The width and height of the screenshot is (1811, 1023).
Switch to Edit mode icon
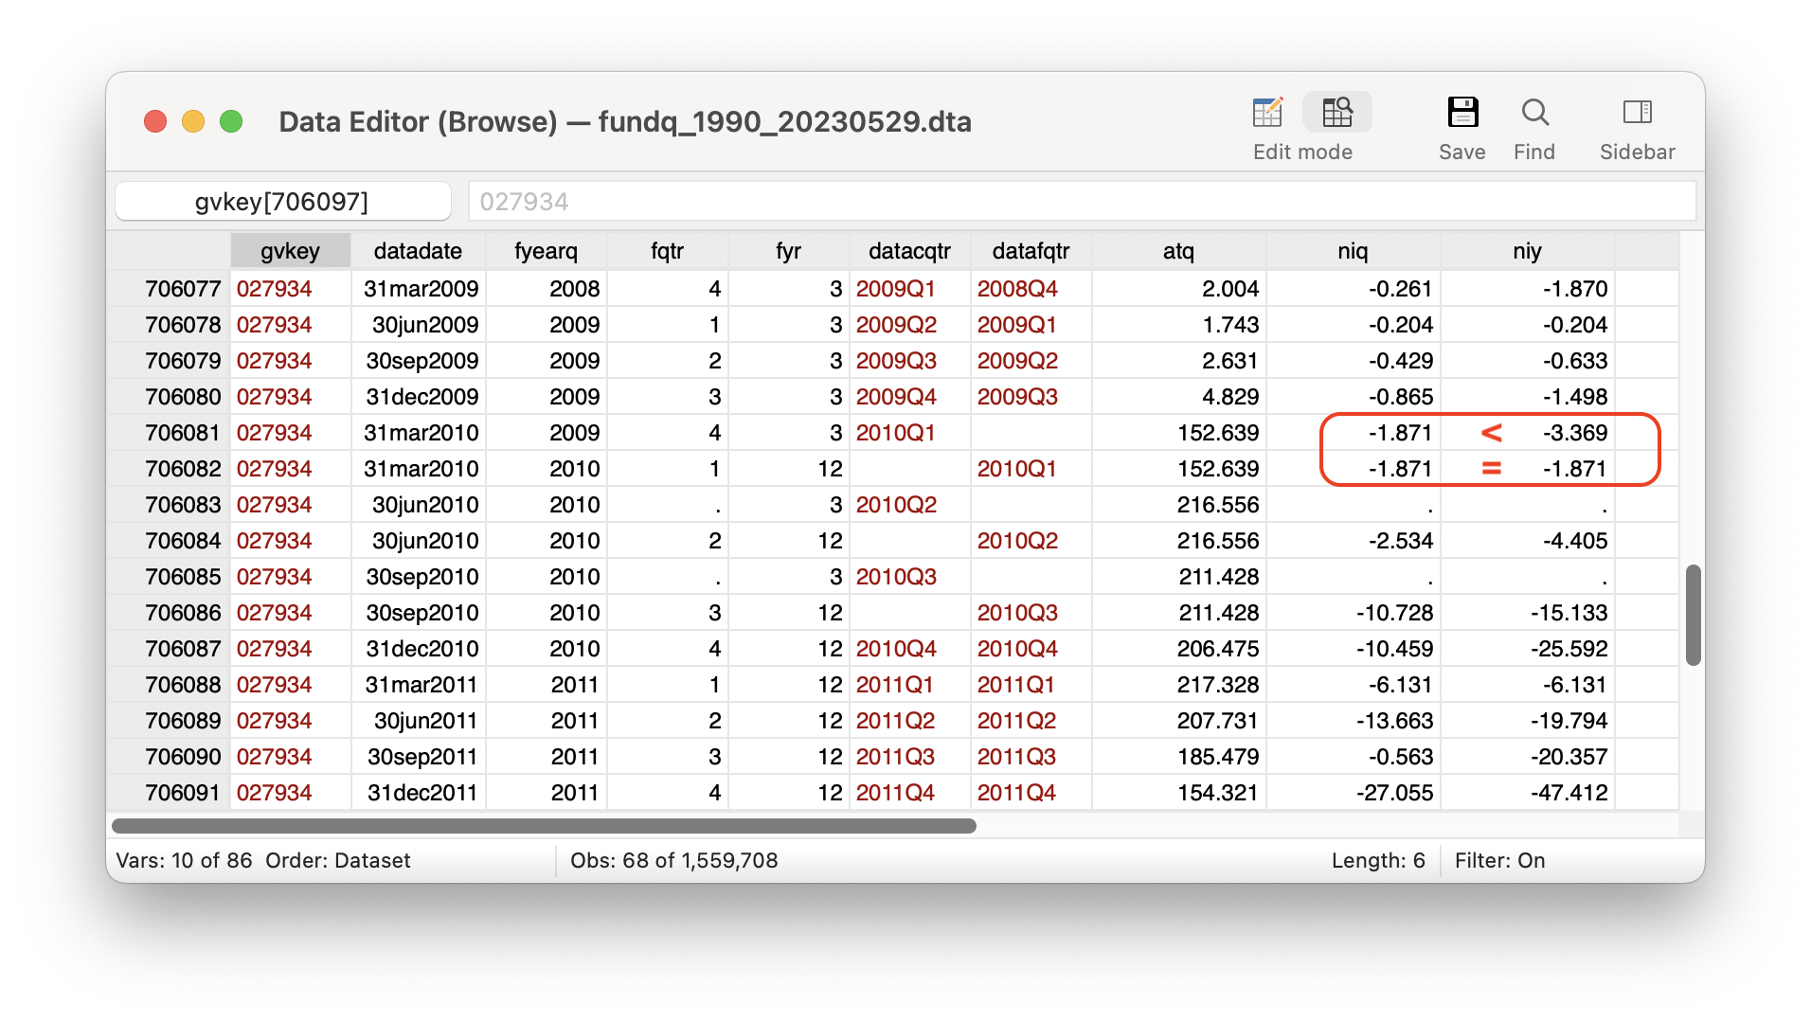click(1267, 113)
